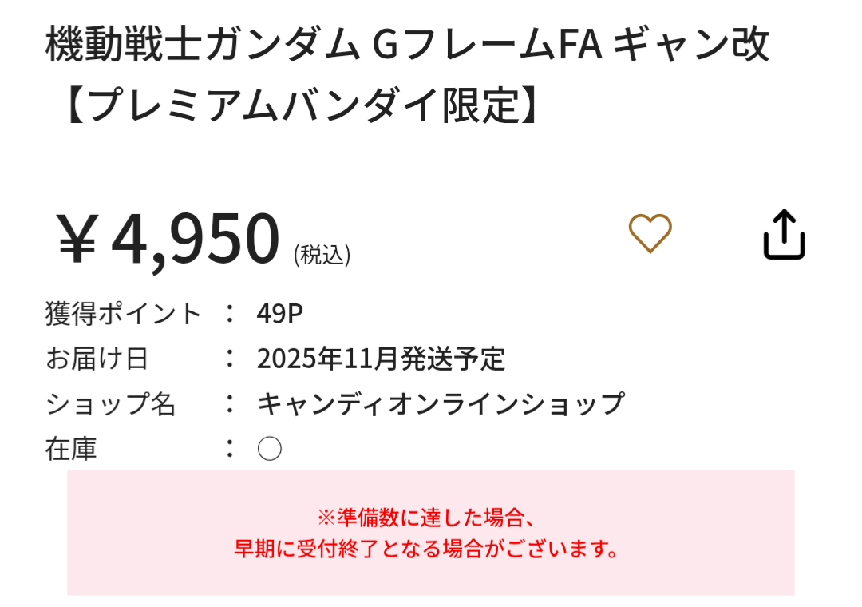Click the stock availability circle symbol

coord(270,449)
